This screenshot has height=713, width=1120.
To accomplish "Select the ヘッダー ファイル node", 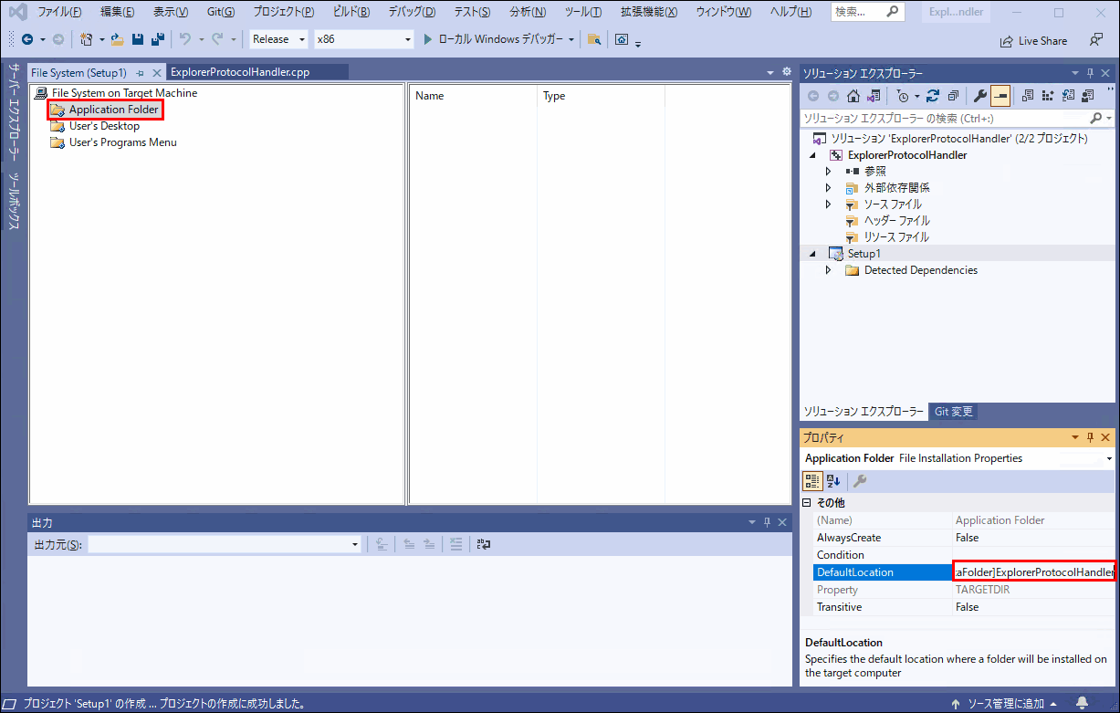I will point(897,220).
